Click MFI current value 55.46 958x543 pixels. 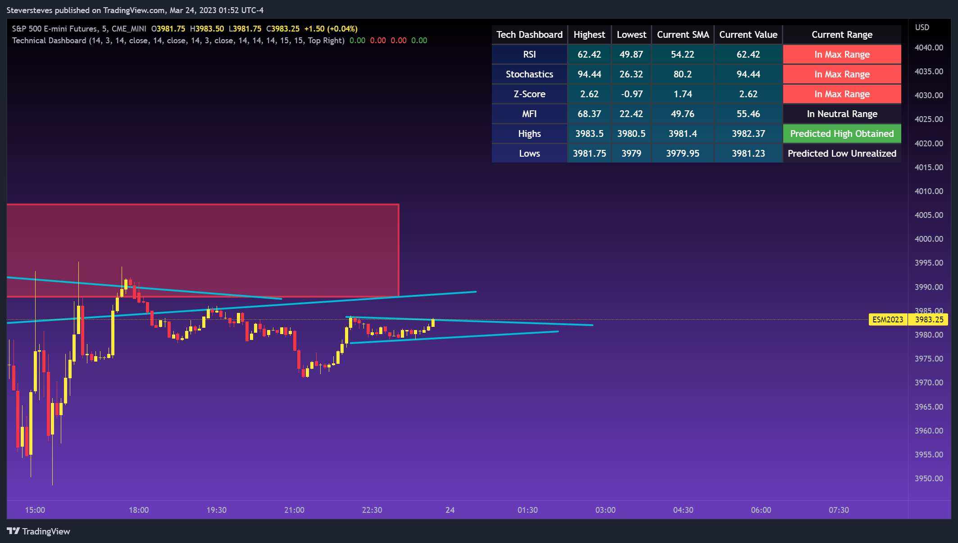pyautogui.click(x=748, y=114)
